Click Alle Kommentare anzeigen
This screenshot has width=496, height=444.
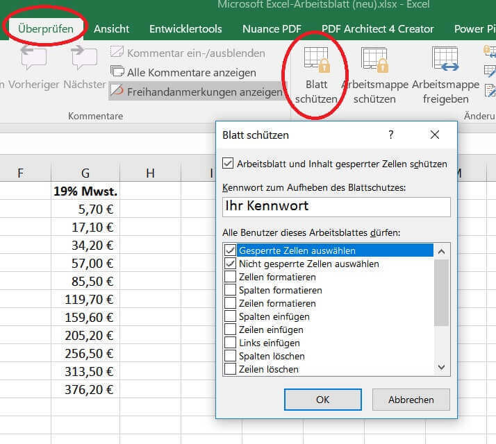pos(183,72)
